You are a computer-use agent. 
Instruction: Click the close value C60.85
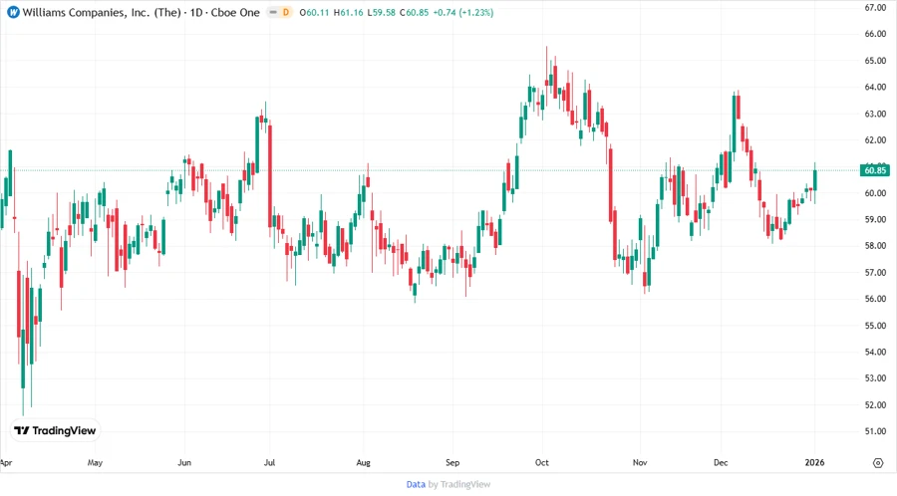(x=414, y=13)
